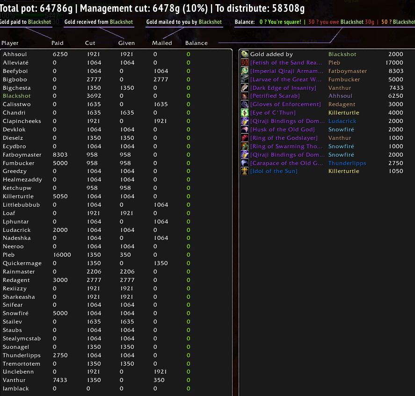Select the Stealymcstab player row
The width and height of the screenshot is (415, 396).
116,338
